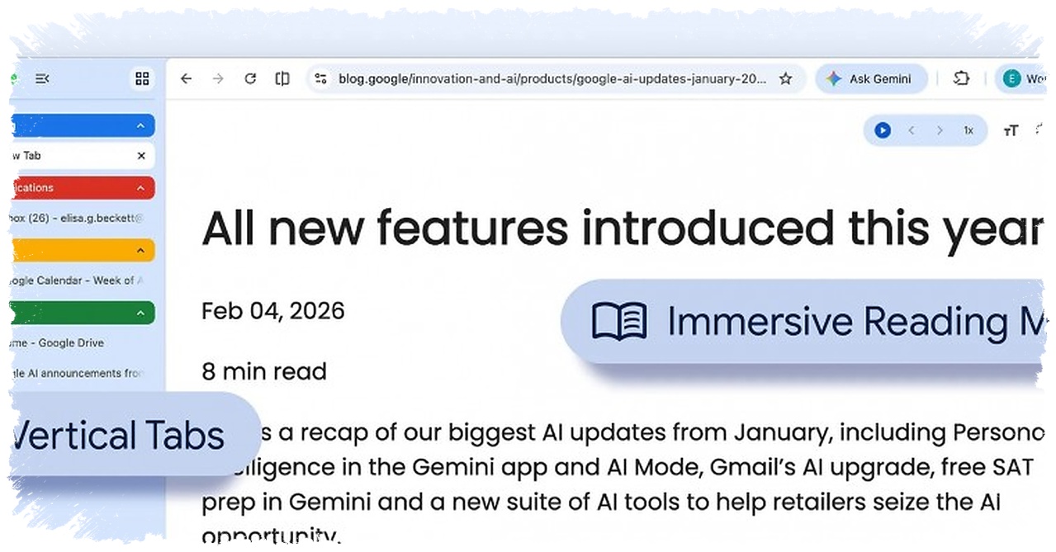Play the read aloud audio
Viewport: 1056px width, 552px height.
coord(883,130)
